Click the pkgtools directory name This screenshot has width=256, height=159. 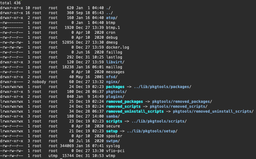115,92
